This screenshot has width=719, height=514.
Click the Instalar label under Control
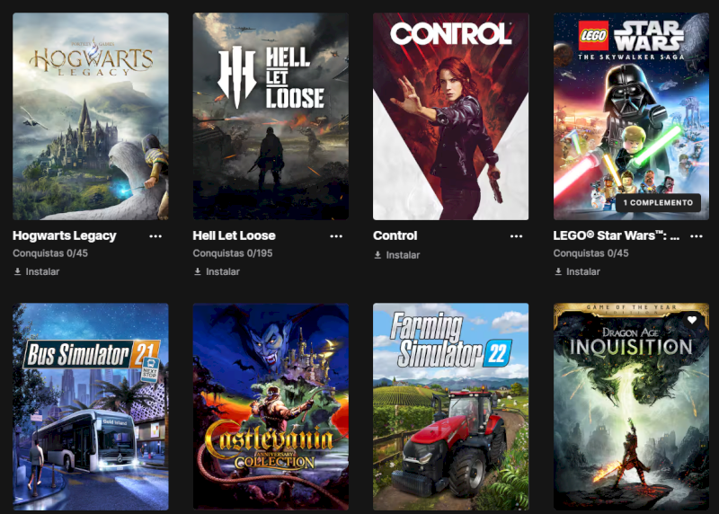point(403,255)
